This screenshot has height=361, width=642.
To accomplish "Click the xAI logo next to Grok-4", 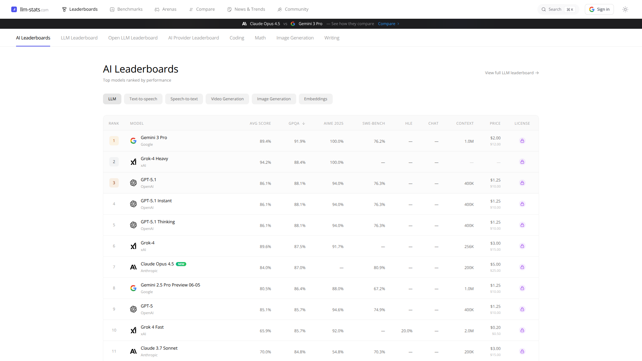I will tap(133, 246).
